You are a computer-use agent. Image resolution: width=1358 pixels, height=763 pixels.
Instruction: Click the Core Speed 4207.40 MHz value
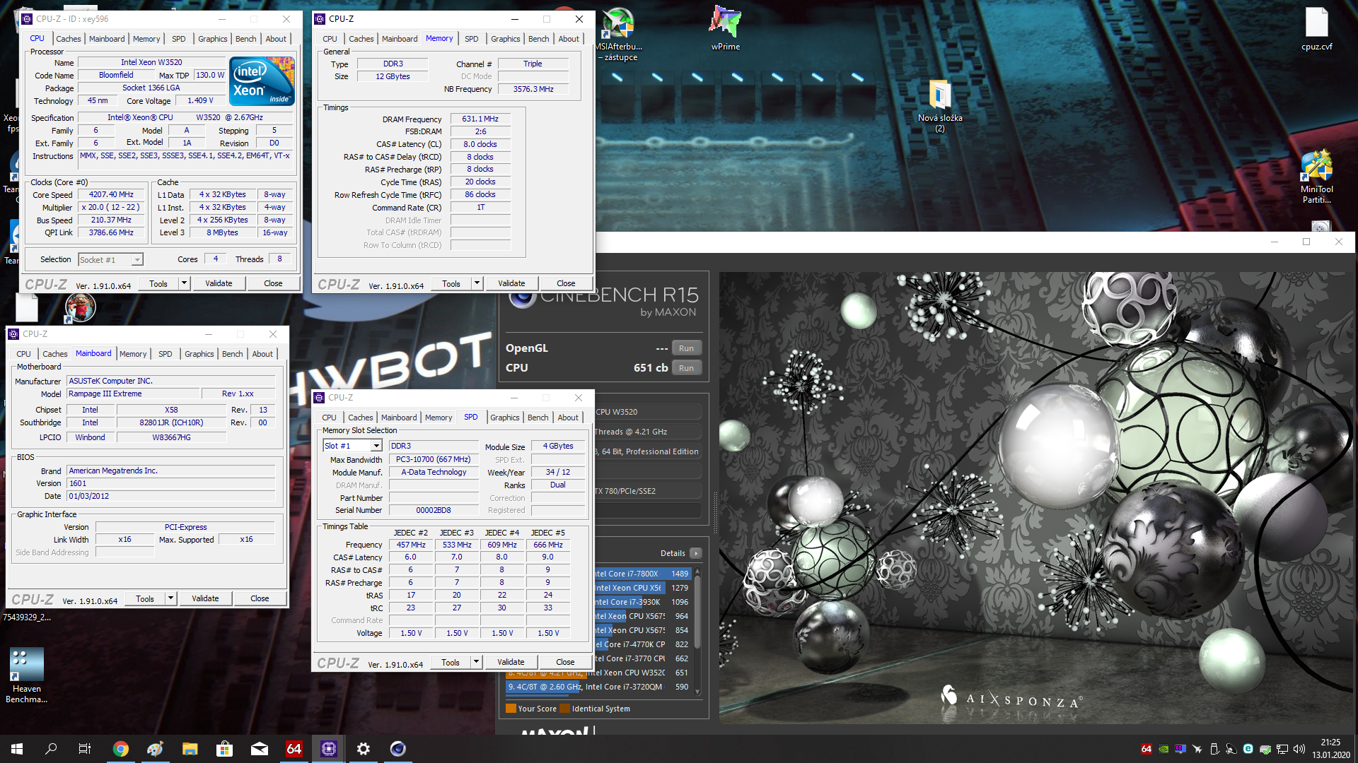111,194
